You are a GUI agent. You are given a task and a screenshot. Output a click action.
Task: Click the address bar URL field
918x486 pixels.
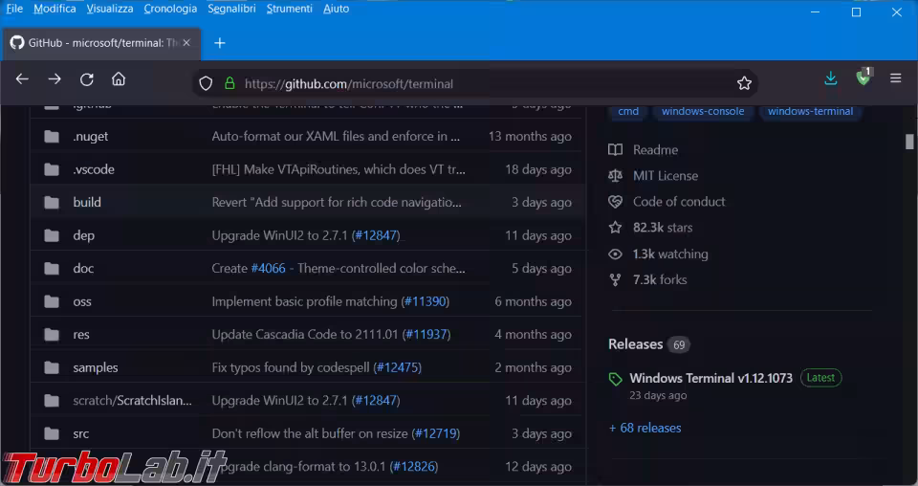pos(474,84)
